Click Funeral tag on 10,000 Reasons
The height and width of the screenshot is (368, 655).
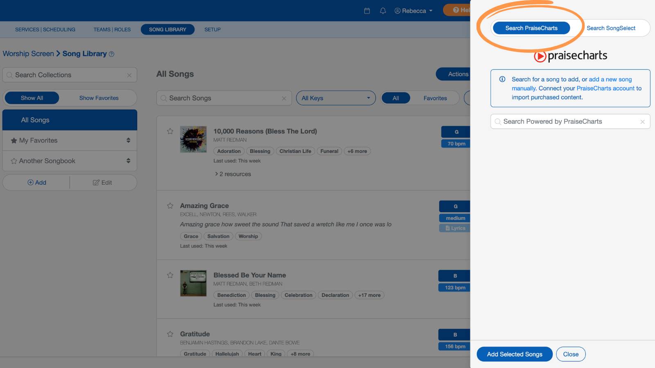(x=329, y=151)
